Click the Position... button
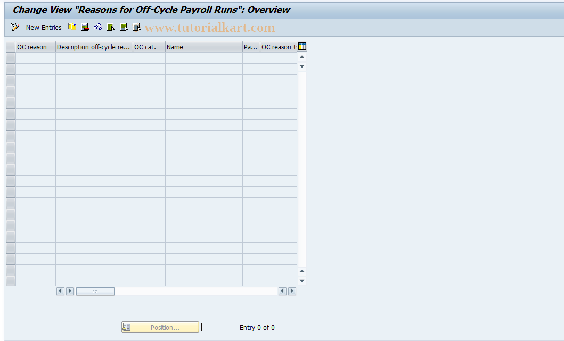This screenshot has width=564, height=341. pyautogui.click(x=160, y=327)
